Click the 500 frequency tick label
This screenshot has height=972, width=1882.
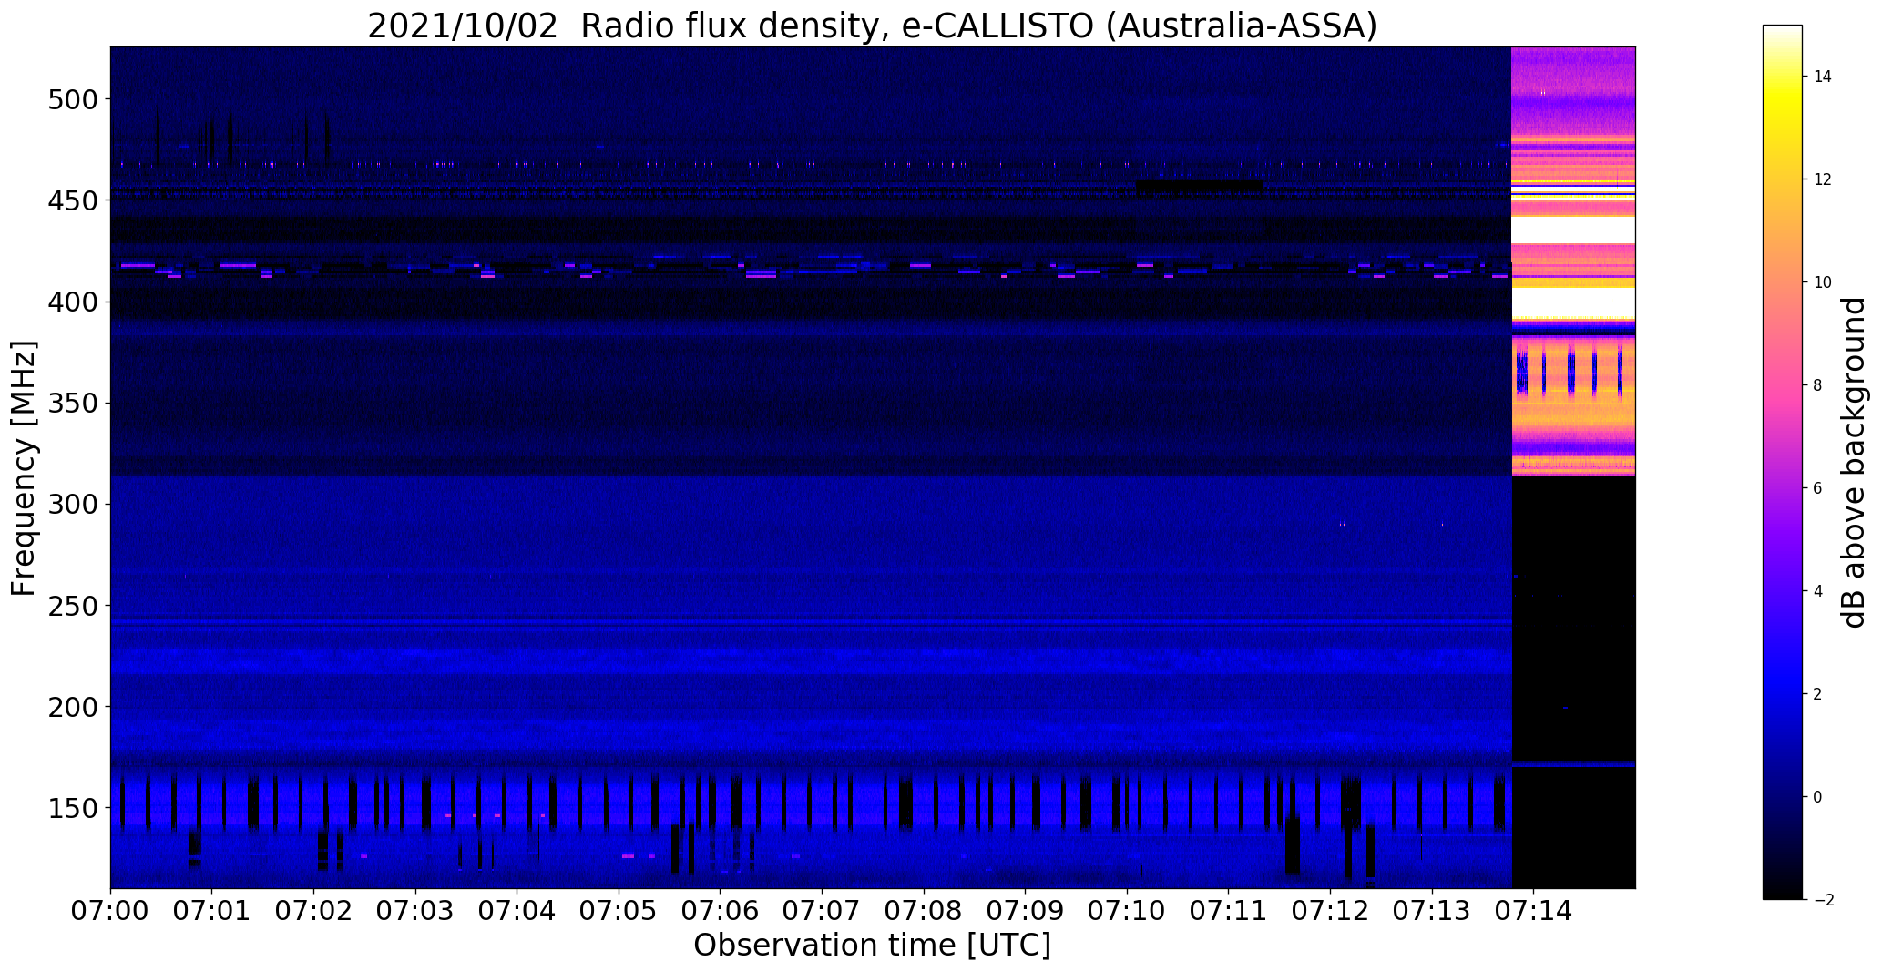(72, 99)
